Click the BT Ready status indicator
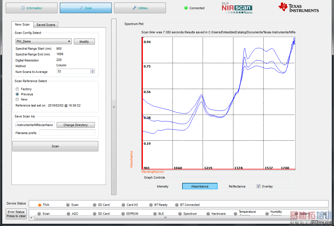The image size is (334, 226). tap(151, 205)
